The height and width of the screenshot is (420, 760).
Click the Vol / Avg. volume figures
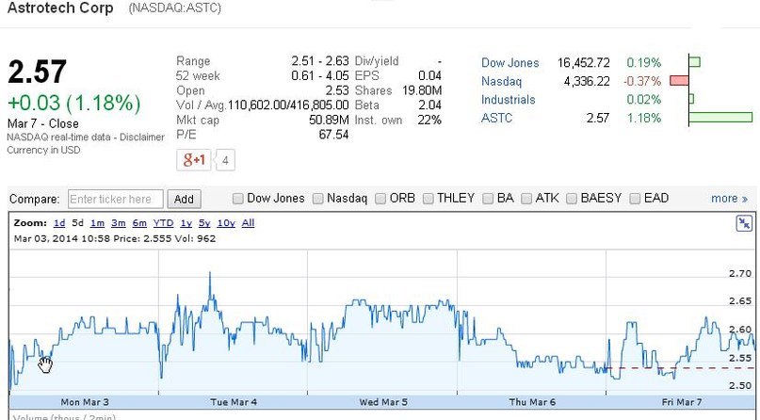point(288,105)
